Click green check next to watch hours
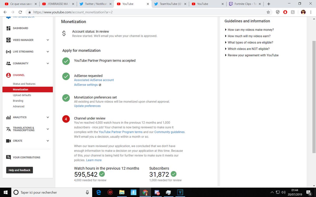Image resolution: width=316 pixels, height=197 pixels. tap(102, 174)
